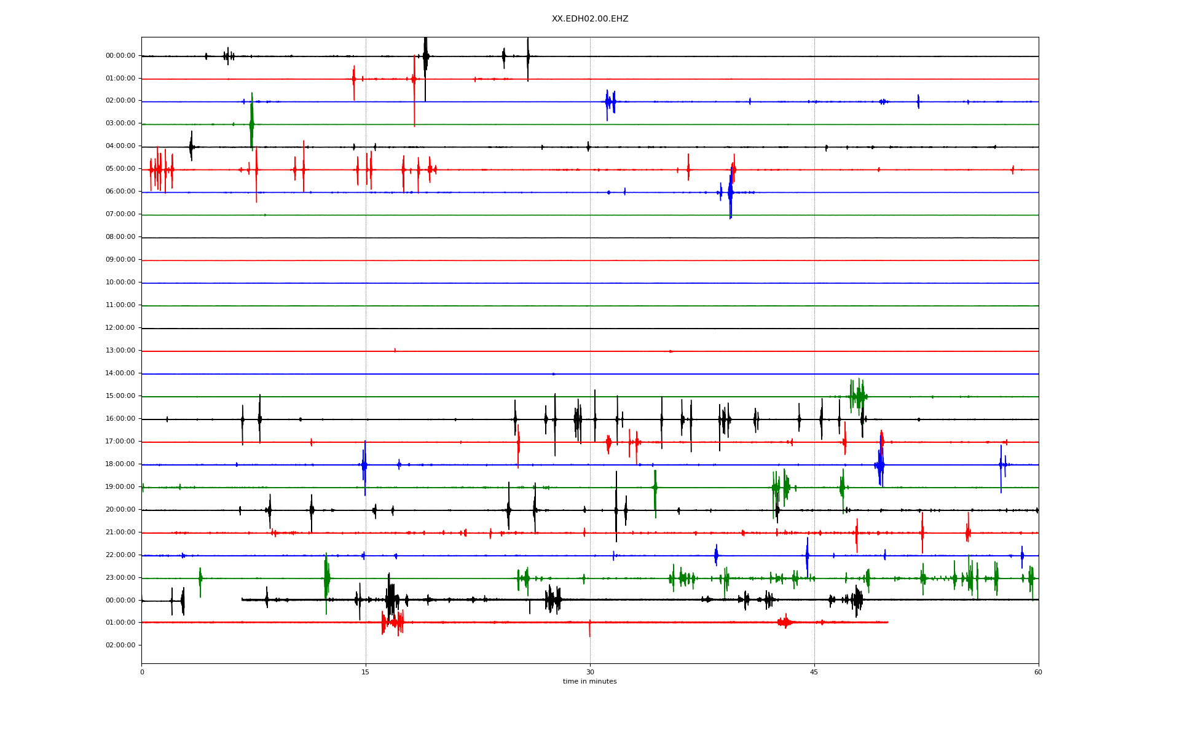
Task: Click the blue double event on 02:00:00 trace
Action: 610,102
